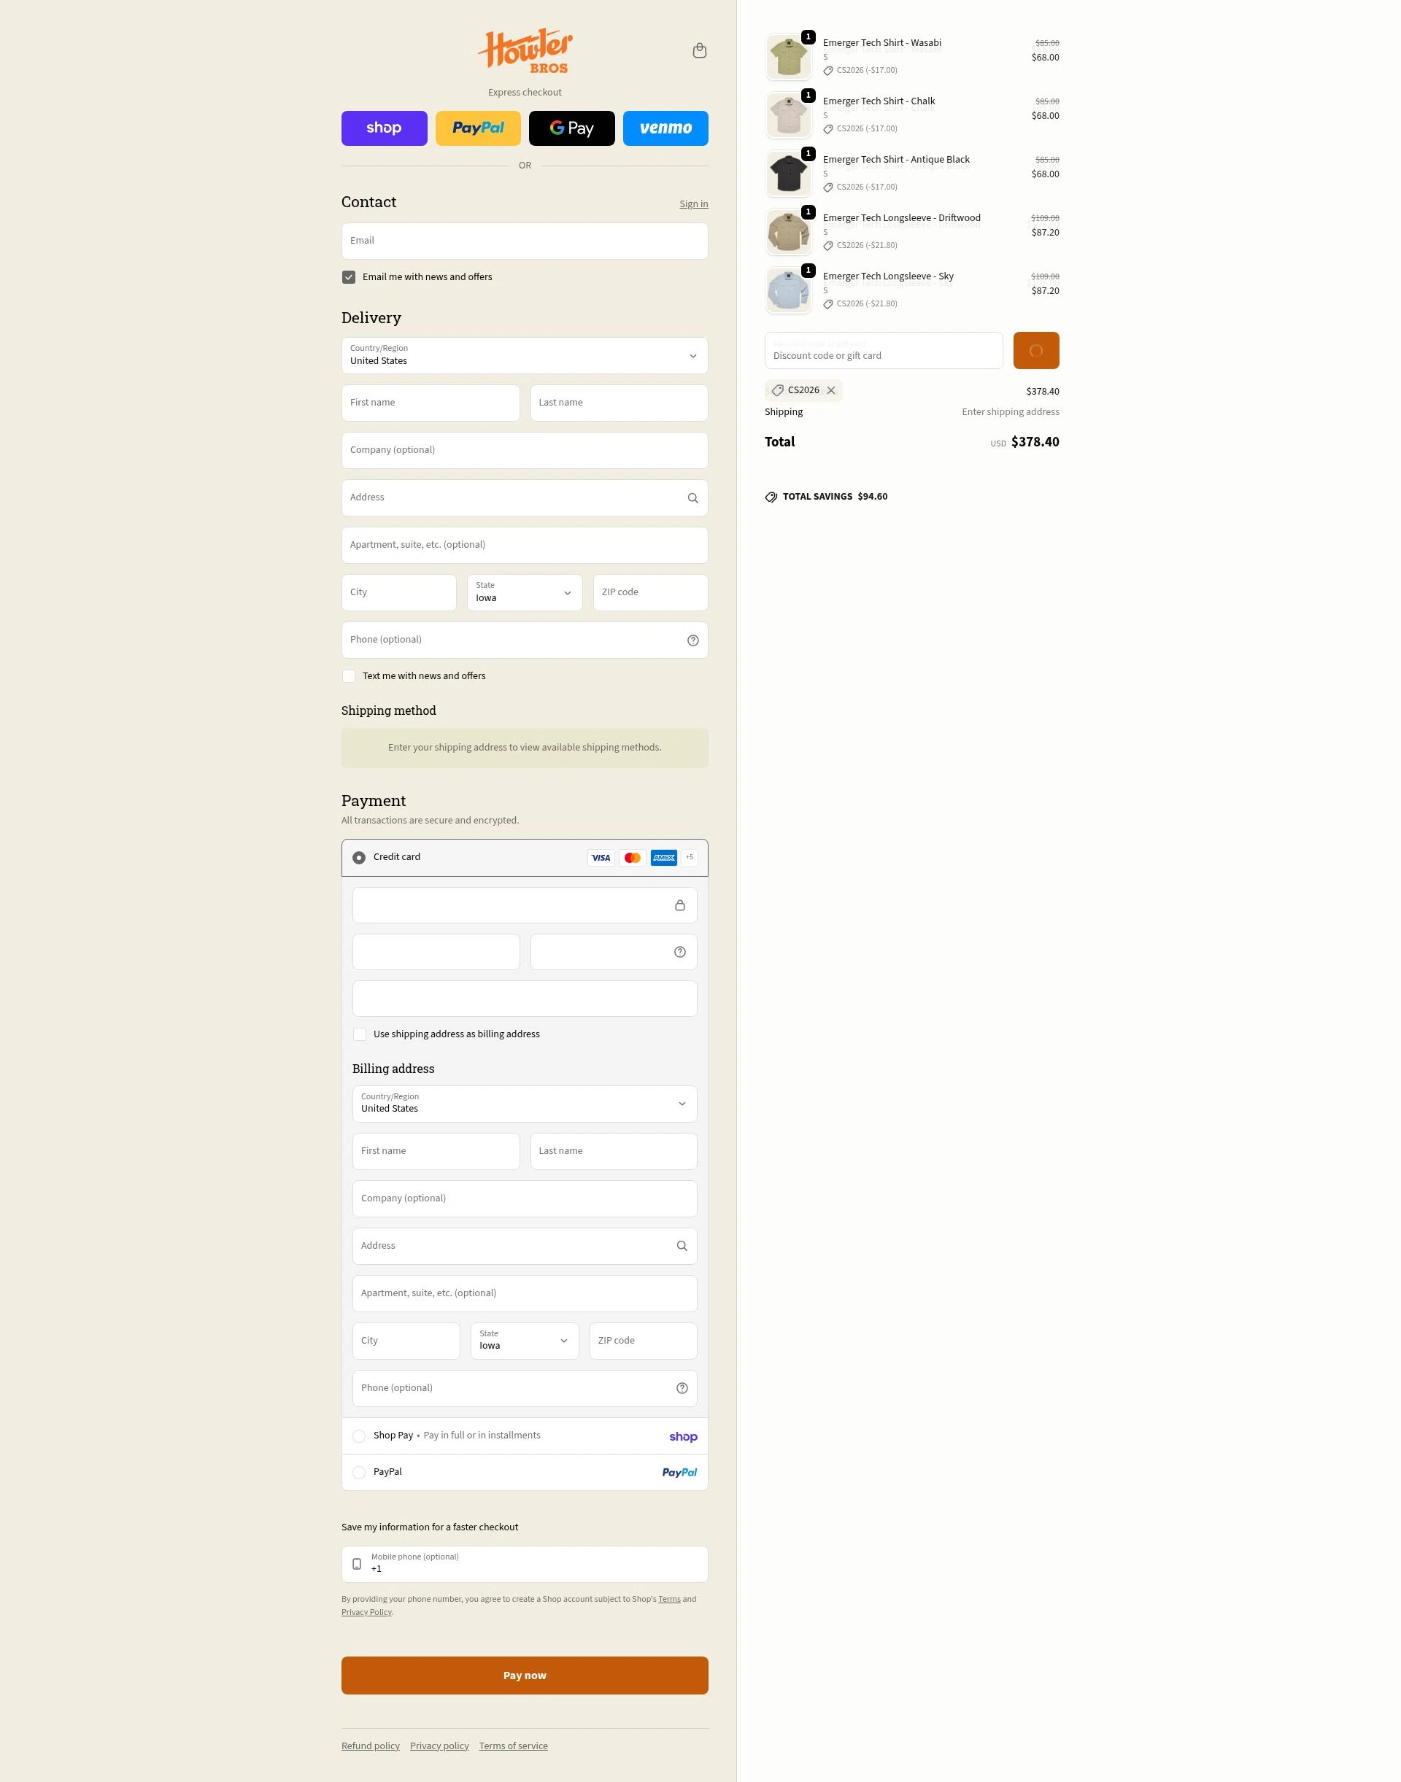Image resolution: width=1401 pixels, height=1782 pixels.
Task: Click the security code help icon
Action: pyautogui.click(x=679, y=952)
